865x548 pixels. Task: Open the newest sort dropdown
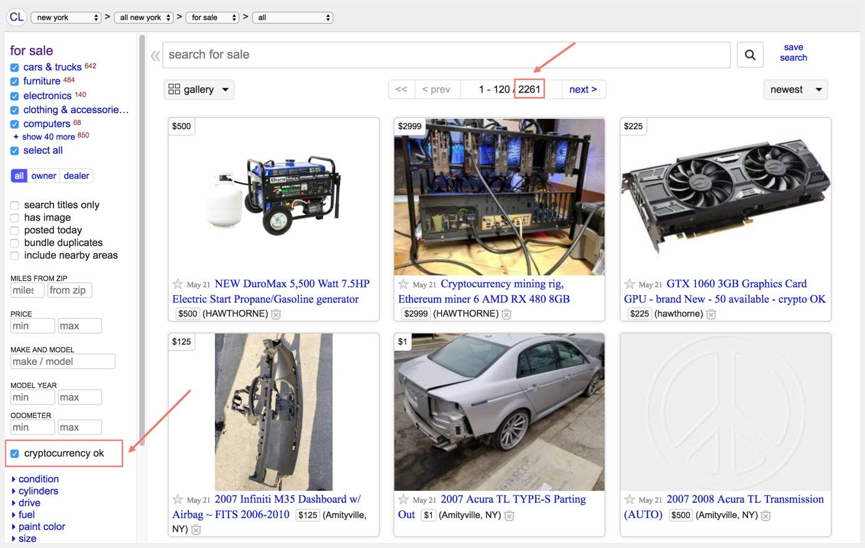click(795, 89)
